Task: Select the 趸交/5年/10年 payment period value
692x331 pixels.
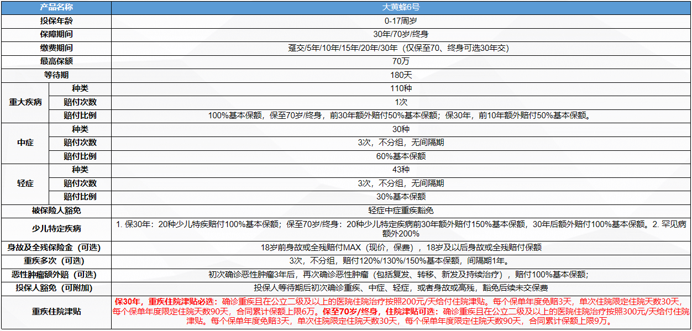Action: (x=401, y=48)
